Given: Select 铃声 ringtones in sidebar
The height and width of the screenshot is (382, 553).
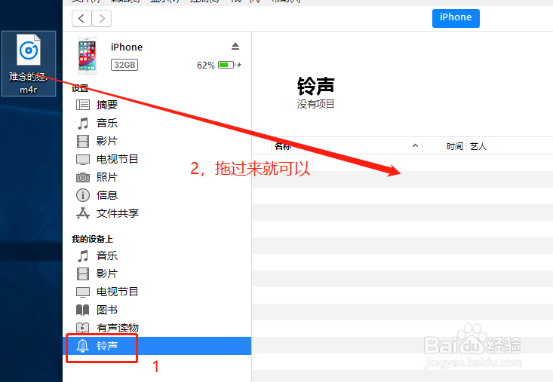Looking at the screenshot, I should click(157, 346).
